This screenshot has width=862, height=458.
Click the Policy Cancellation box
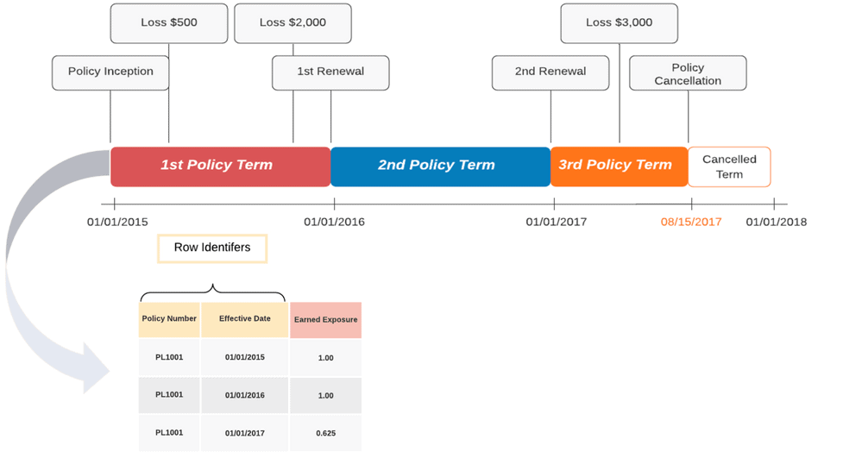[688, 72]
